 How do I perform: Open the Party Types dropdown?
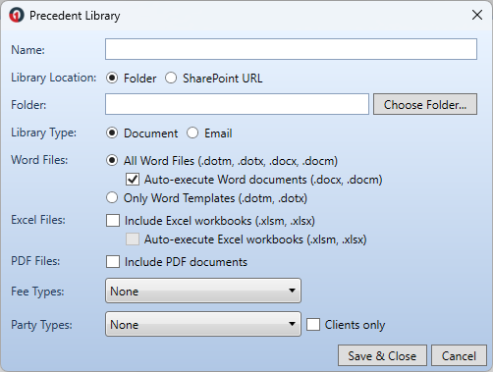click(x=203, y=324)
